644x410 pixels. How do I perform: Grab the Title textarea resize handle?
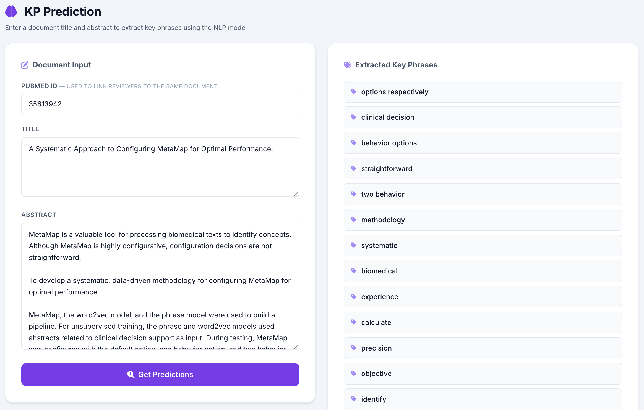(296, 194)
